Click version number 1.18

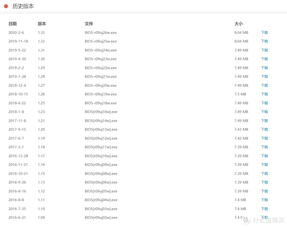coord(41,147)
